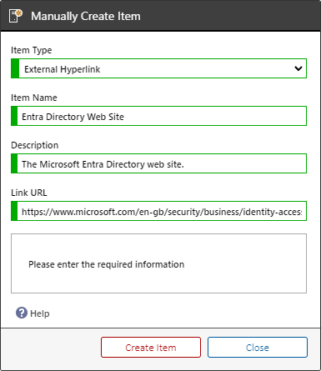This screenshot has height=371, width=321.
Task: Click the blue Help question mark icon
Action: [22, 313]
